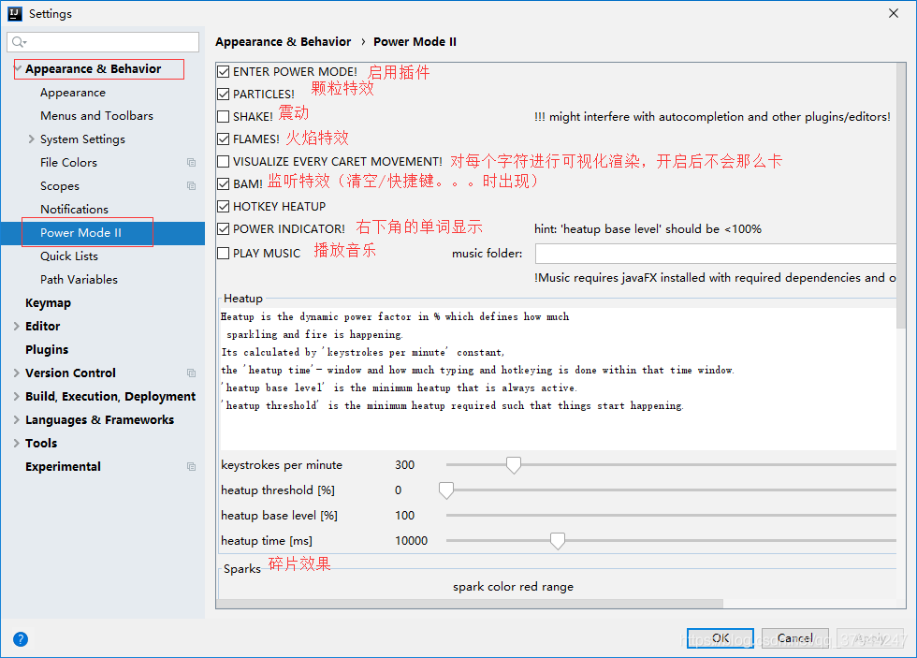Click the heatup base level slider track

point(671,516)
